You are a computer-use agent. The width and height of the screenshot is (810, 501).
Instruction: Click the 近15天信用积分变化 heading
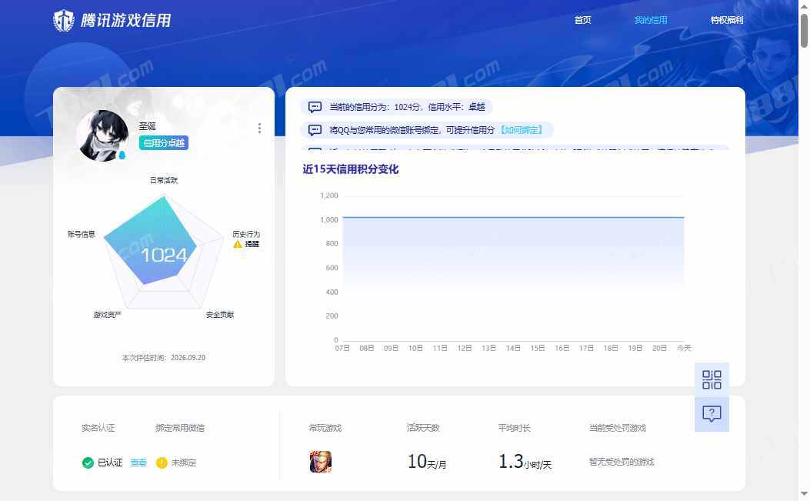(350, 169)
